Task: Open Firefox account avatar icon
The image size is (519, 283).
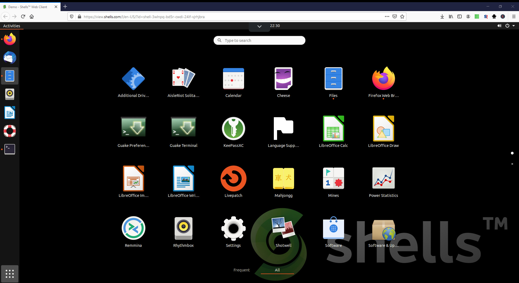Action: click(468, 16)
